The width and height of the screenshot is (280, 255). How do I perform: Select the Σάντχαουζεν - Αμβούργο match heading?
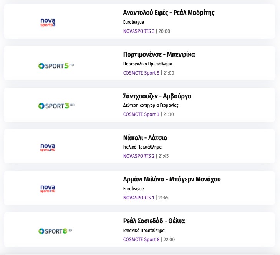pyautogui.click(x=157, y=96)
